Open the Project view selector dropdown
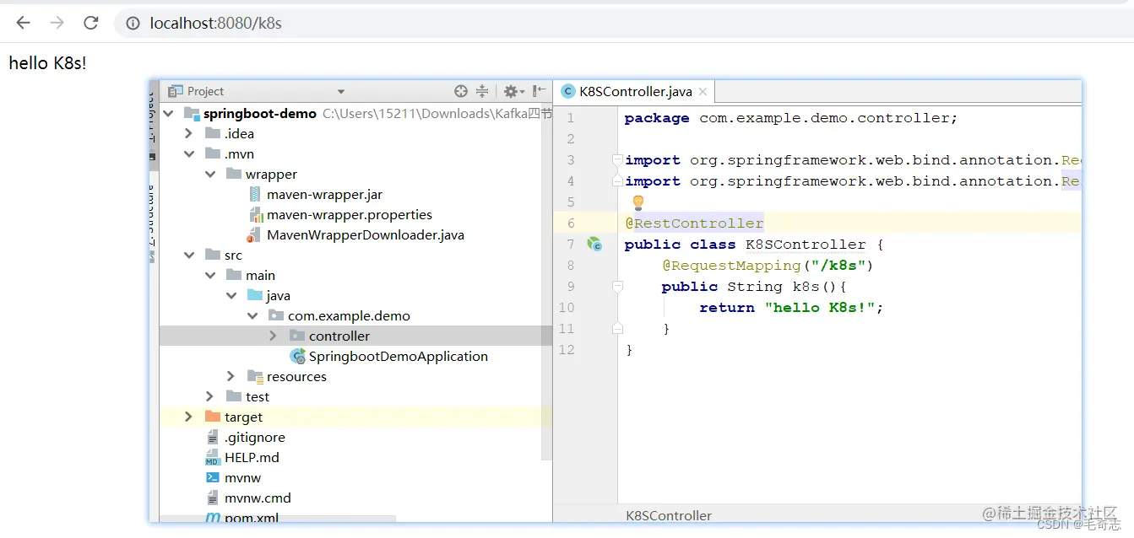This screenshot has width=1134, height=538. (341, 91)
